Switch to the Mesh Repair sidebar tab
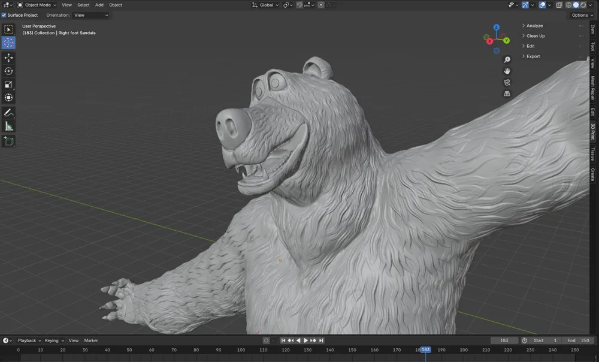 tap(593, 88)
